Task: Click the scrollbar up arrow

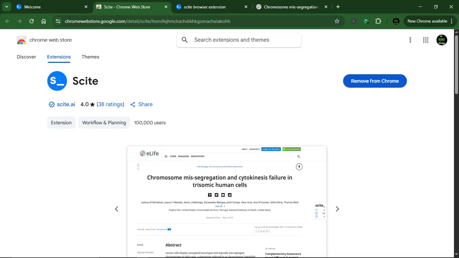Action: (456, 32)
